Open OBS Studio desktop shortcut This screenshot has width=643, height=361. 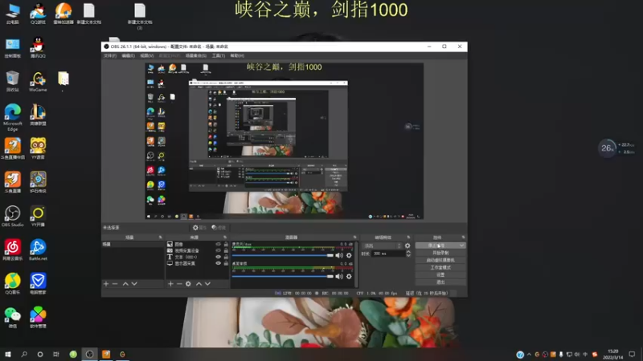13,216
